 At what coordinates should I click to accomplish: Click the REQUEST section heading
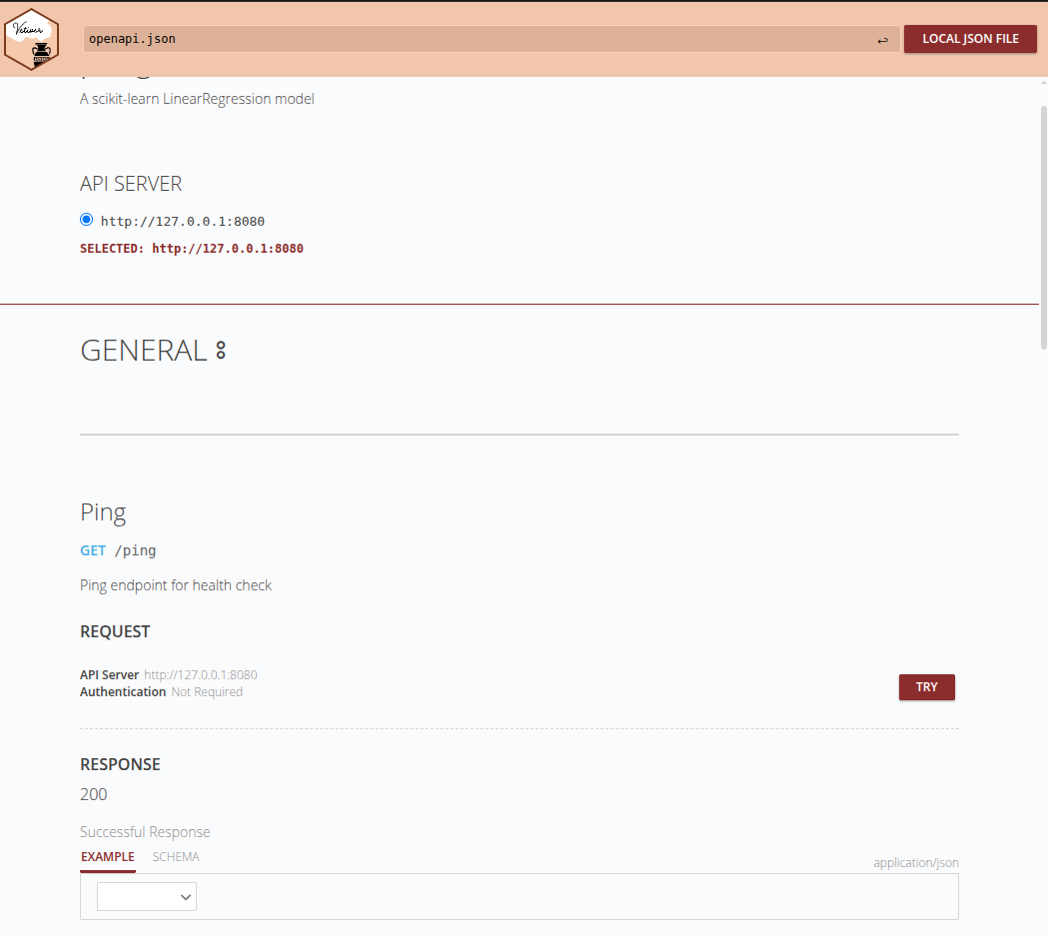click(x=115, y=632)
